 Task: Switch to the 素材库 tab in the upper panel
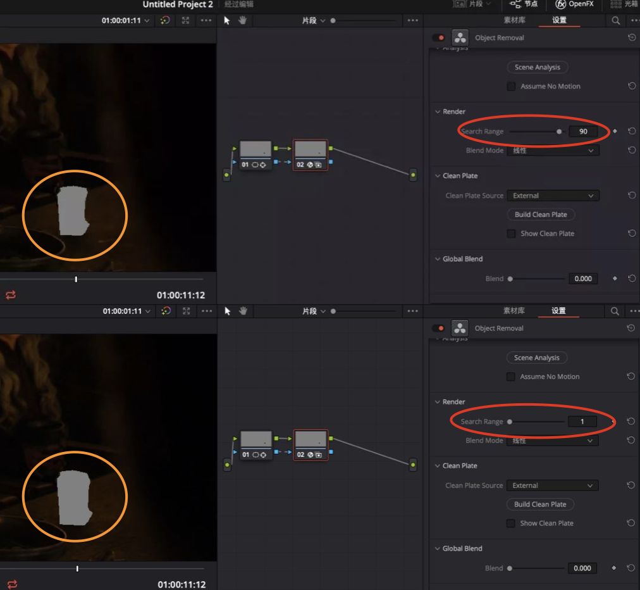[514, 20]
